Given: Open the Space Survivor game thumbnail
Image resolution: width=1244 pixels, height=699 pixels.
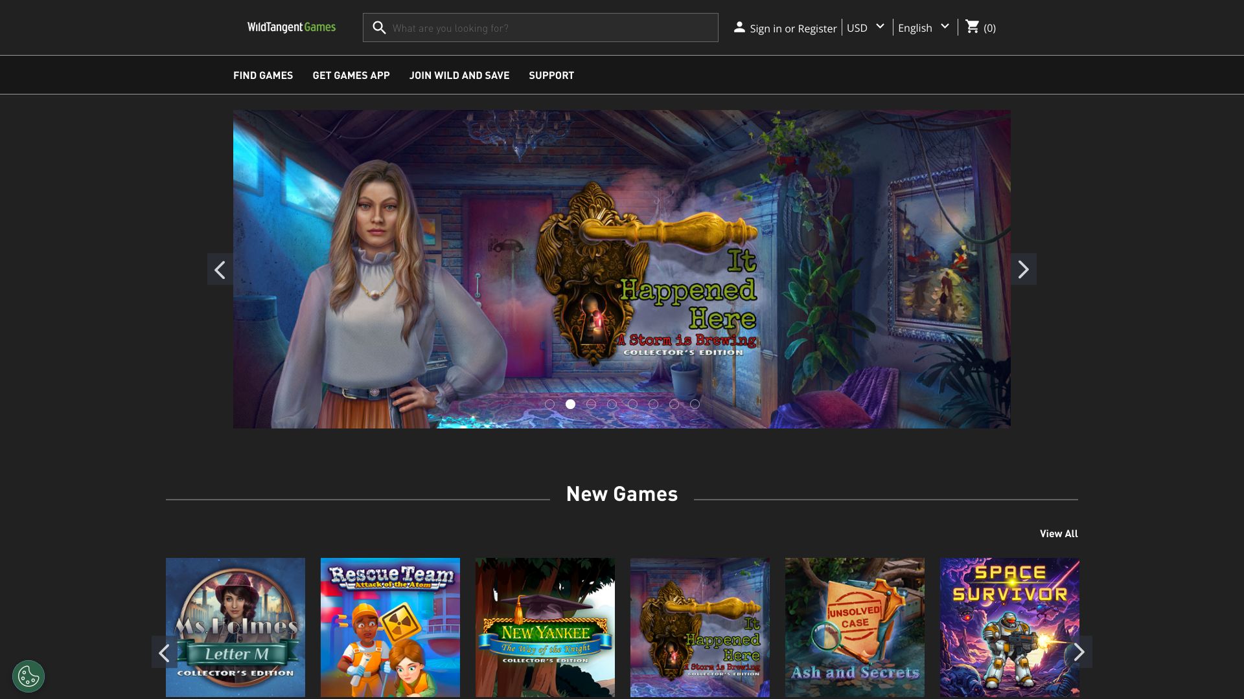Looking at the screenshot, I should 1009,627.
